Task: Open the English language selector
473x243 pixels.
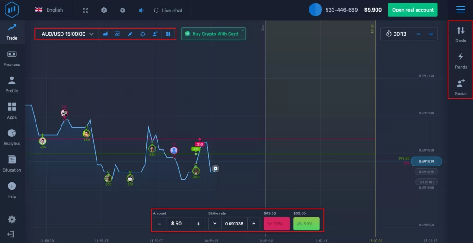Action: point(49,10)
